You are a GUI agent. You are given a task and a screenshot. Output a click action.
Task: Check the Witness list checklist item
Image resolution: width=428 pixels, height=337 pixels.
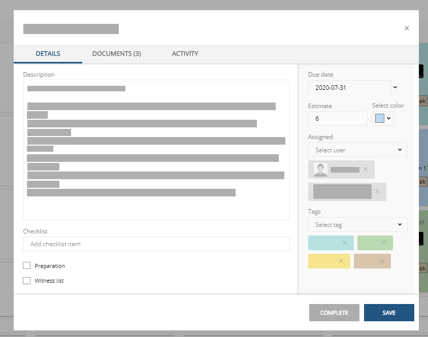26,280
